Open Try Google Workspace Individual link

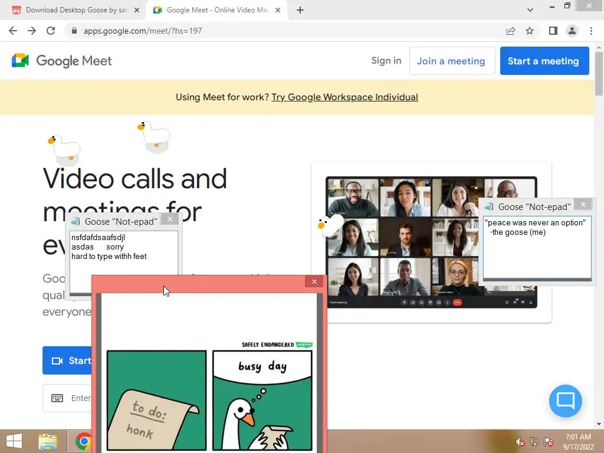(344, 97)
